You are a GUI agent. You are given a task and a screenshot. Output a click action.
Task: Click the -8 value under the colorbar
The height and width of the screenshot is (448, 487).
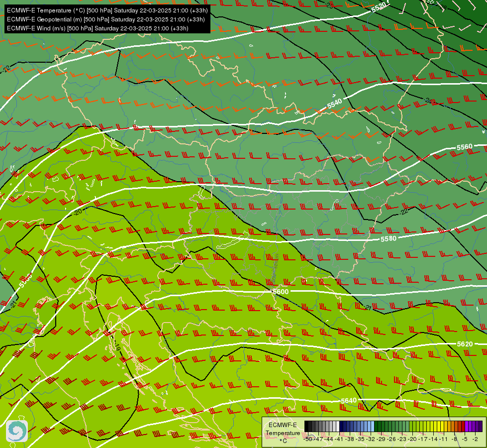point(454,440)
